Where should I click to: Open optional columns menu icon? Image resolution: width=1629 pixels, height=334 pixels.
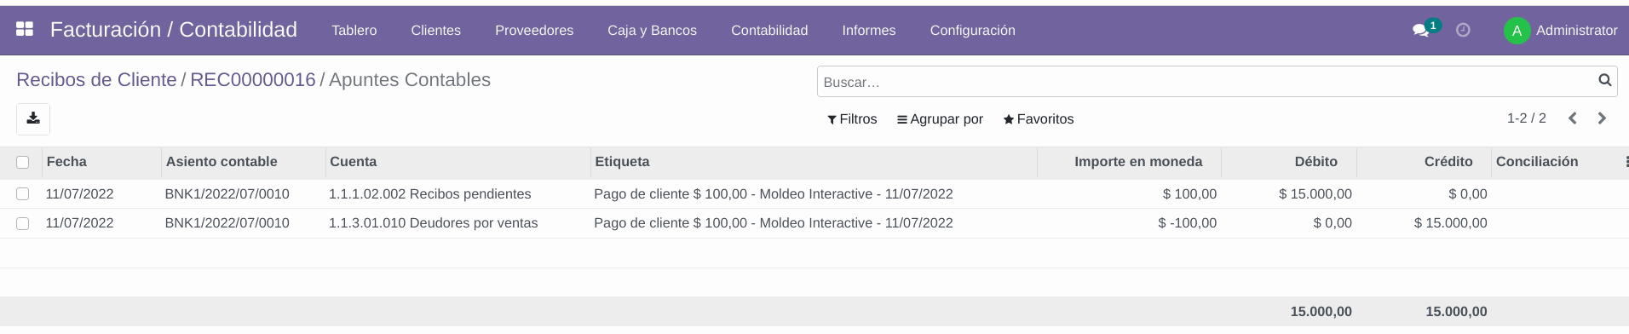1626,162
